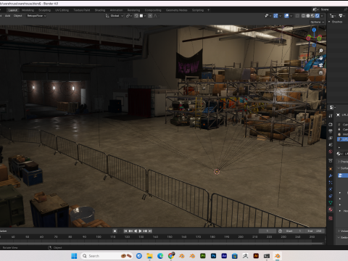
Task: Open the shading options dropdown arrow
Action: click(x=322, y=16)
